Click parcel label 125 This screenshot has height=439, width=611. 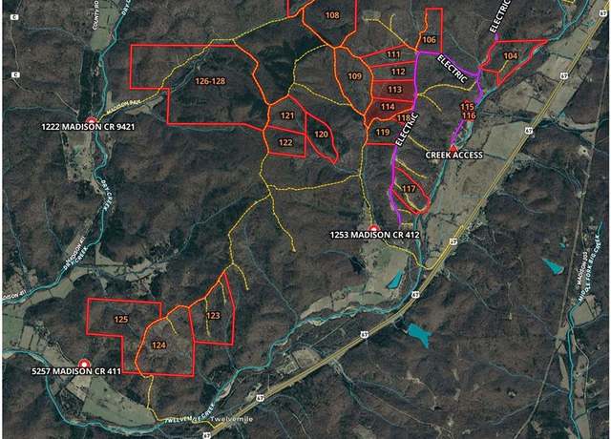click(121, 319)
